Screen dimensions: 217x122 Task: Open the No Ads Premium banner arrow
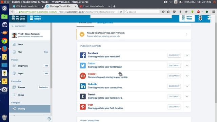(x=186, y=34)
